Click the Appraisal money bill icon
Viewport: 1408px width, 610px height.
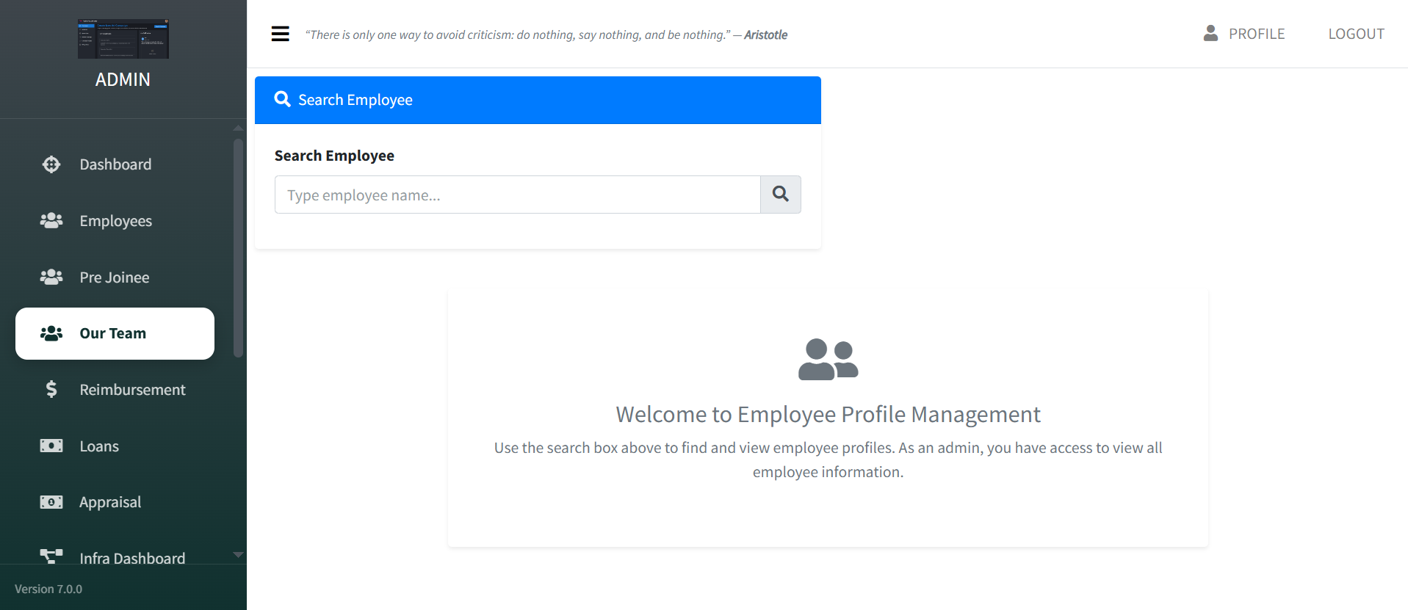51,502
